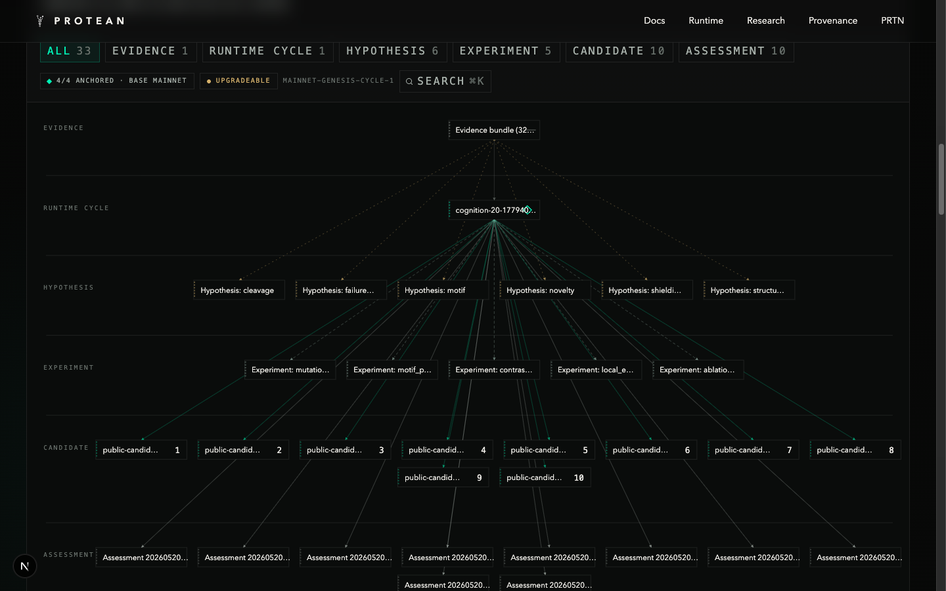946x591 pixels.
Task: Select public-candidate node 4
Action: (x=447, y=450)
